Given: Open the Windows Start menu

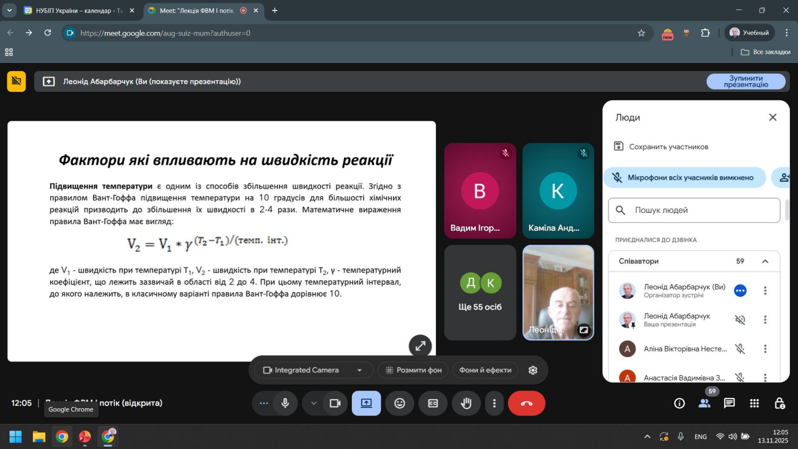Looking at the screenshot, I should pos(15,437).
